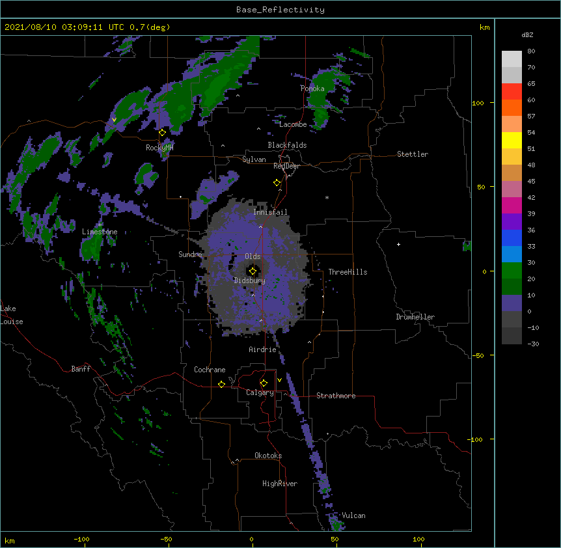The image size is (561, 548).
Task: Select the Calgary city label
Action: [x=260, y=392]
